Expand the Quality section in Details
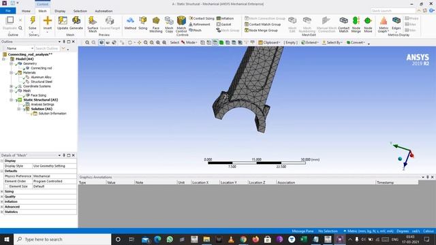The height and width of the screenshot is (245, 436). (2, 197)
